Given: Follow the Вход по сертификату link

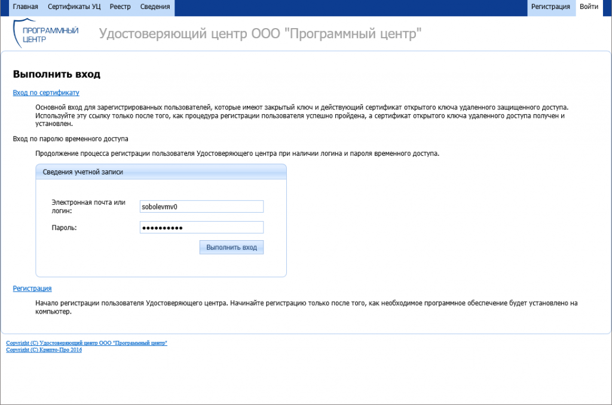Looking at the screenshot, I should point(46,93).
